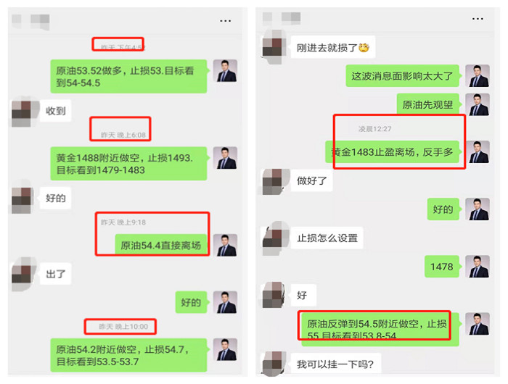
Task: Tap blurred avatar beside '刚进去就损了' message
Action: 274,47
